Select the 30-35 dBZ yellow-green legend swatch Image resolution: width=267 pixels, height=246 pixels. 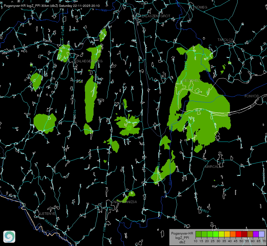(x=221, y=234)
